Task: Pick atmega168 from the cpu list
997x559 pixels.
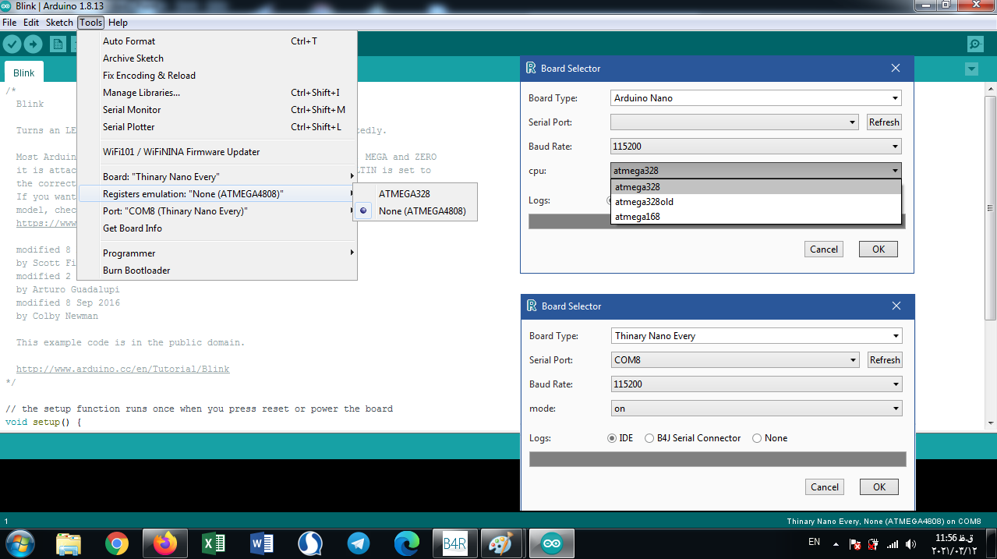Action: point(755,217)
